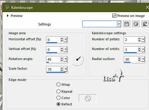Increase Rotation angle with up spinner
The height and width of the screenshot is (110, 149).
click(62, 58)
